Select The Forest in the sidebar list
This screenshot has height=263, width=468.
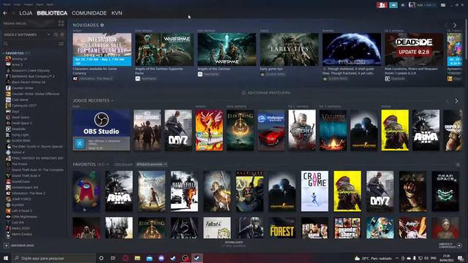coord(20,164)
